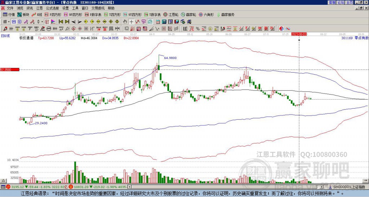The image size is (369, 197).
Task: Select the red pencil drawing tool
Action: coord(5,29)
